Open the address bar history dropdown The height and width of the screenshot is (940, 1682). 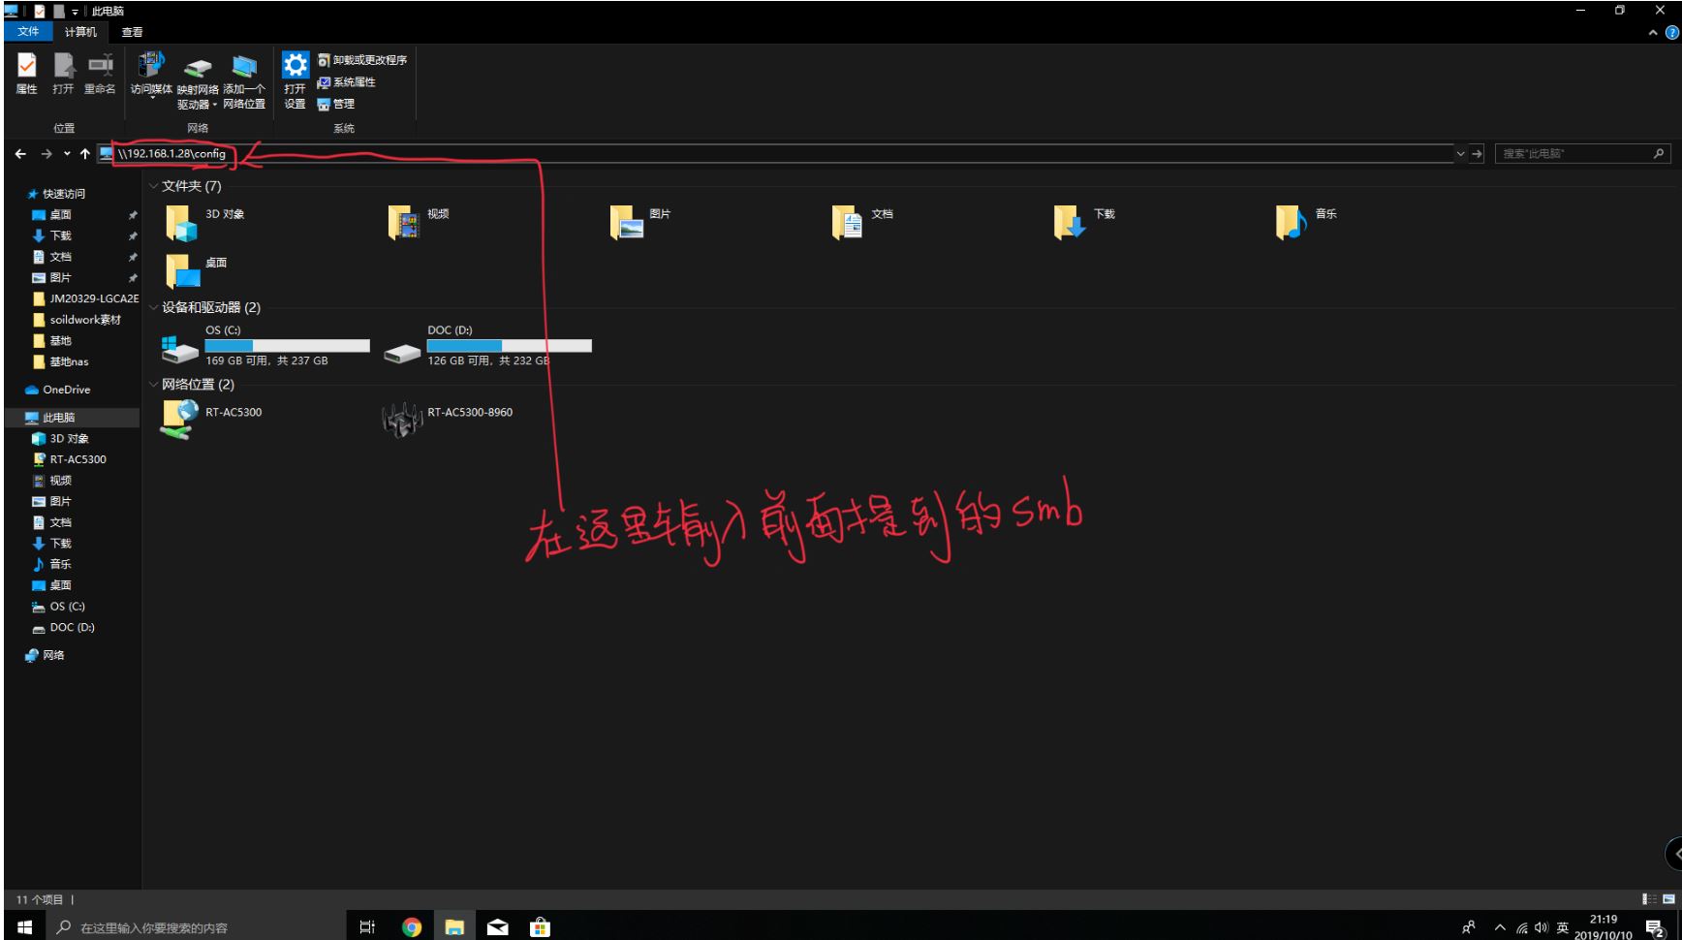coord(1460,154)
